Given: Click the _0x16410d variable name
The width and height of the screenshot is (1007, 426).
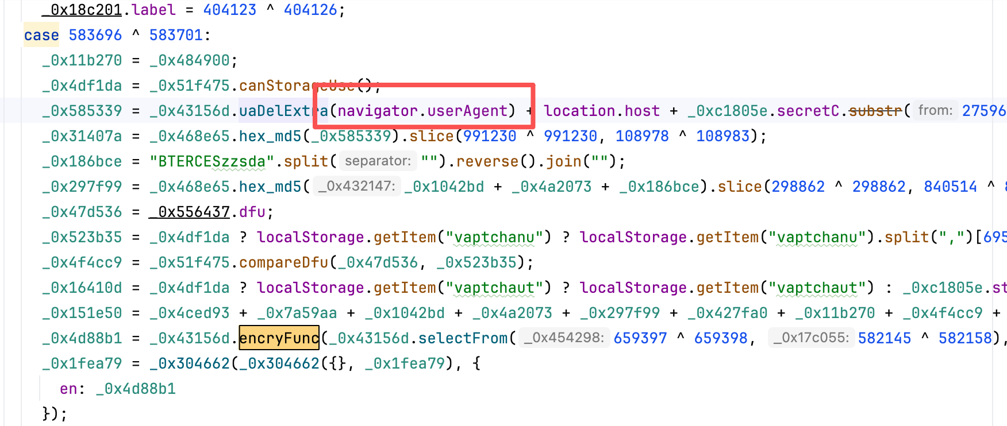Looking at the screenshot, I should pos(82,288).
